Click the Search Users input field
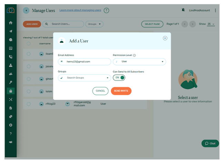Image resolution: width=224 pixels, height=164 pixels. click(x=63, y=24)
